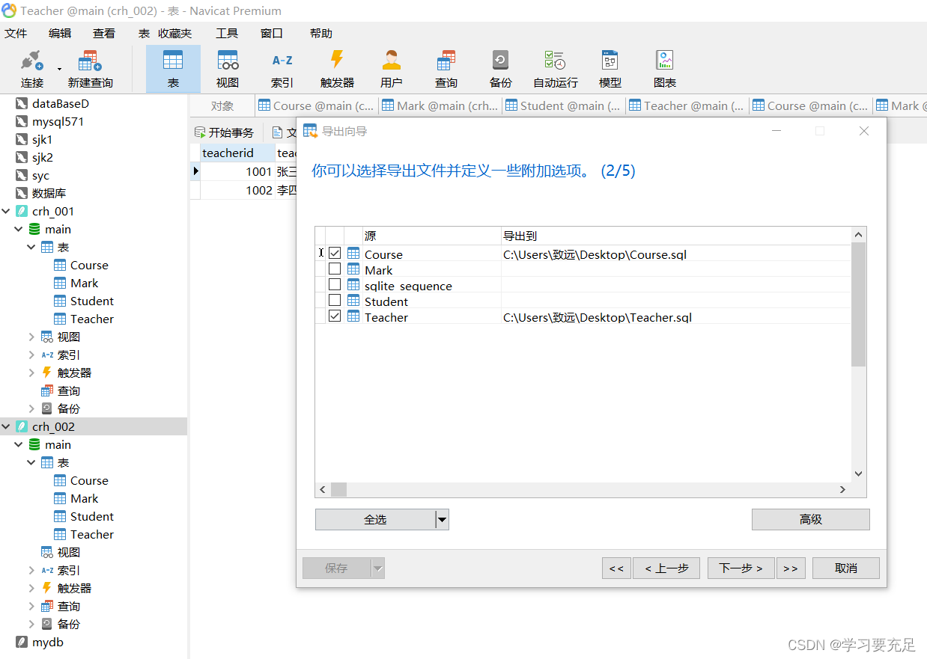Open the 索引 index toolbar icon

(282, 69)
